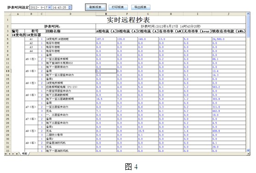Select row 13 header
Screen dimensions: 256x173
tap(8, 71)
